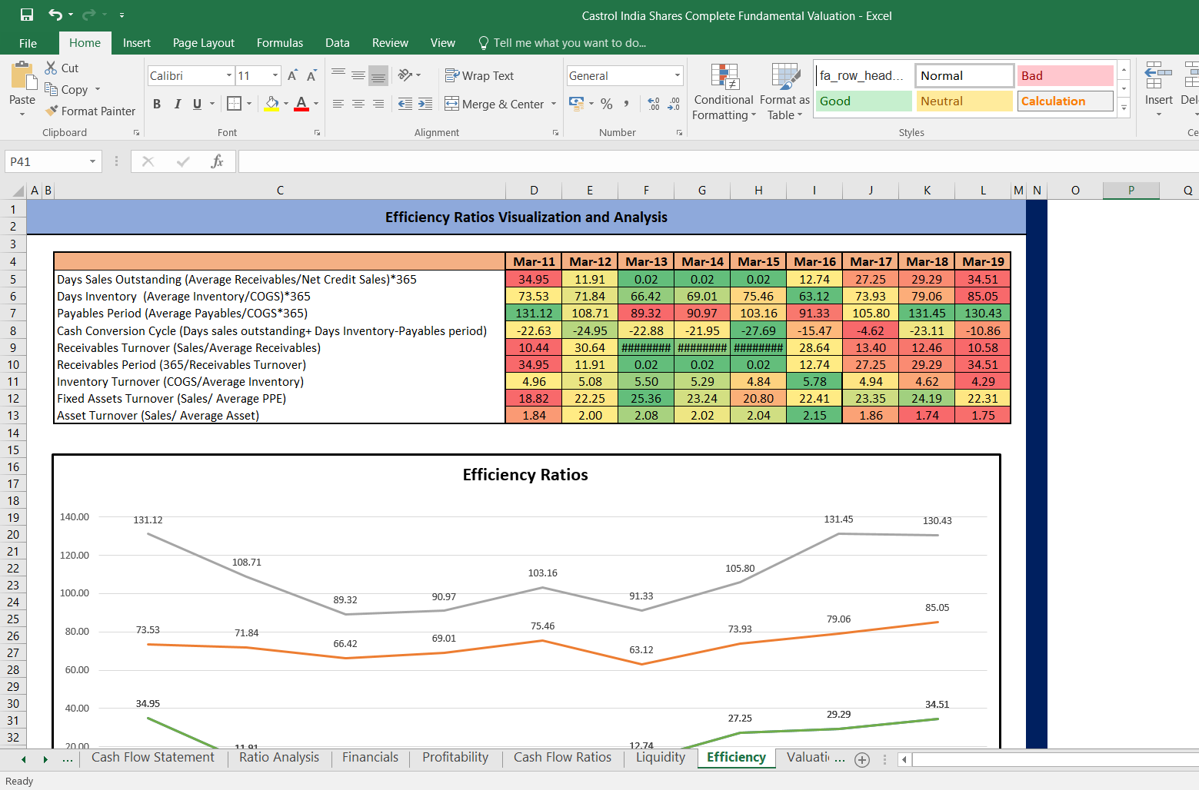Open the General number format dropdown
This screenshot has height=790, width=1199.
click(x=677, y=75)
